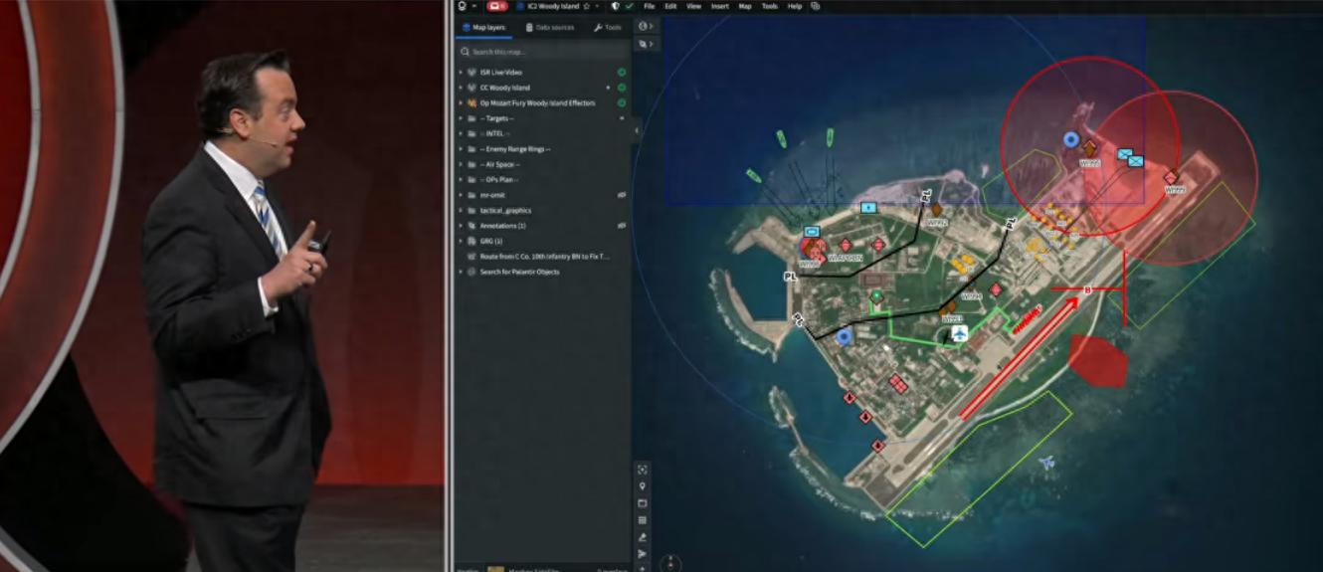Screen dimensions: 1323x572
Task: Open the table view tool icon
Action: tap(643, 520)
